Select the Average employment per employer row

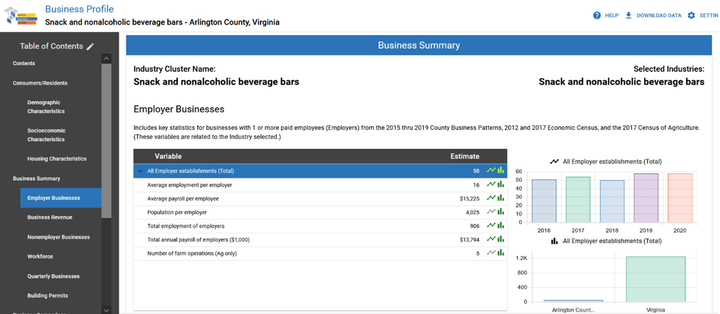coord(320,185)
